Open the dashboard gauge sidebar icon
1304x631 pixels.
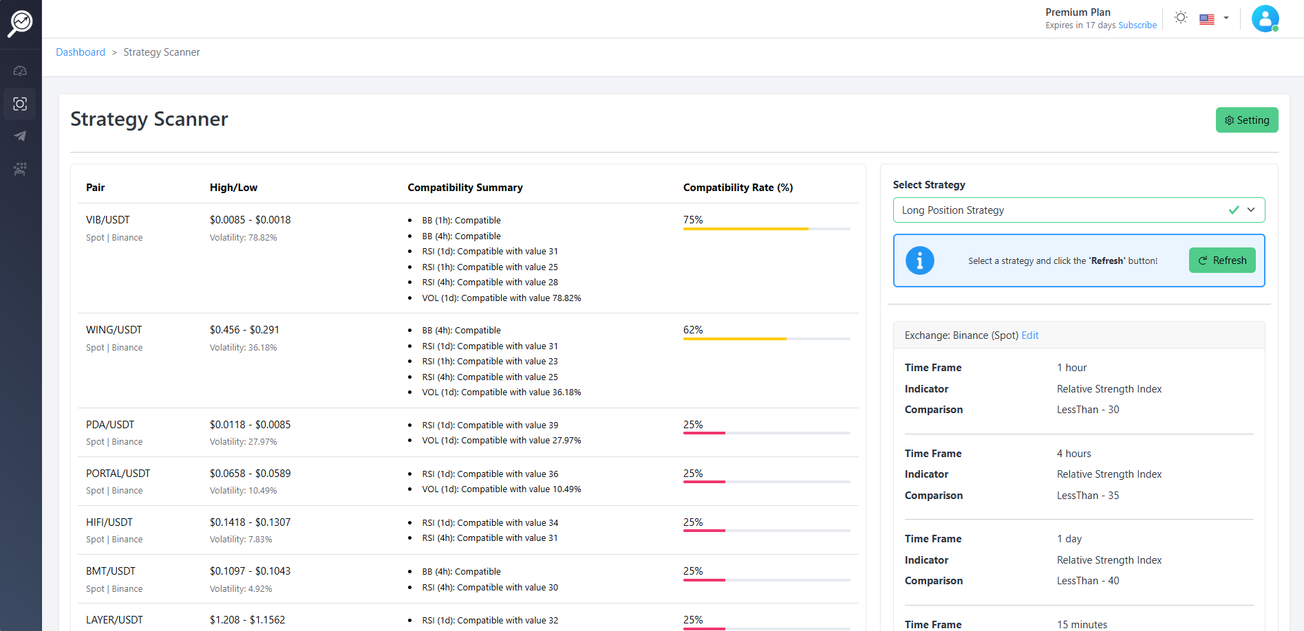(20, 71)
